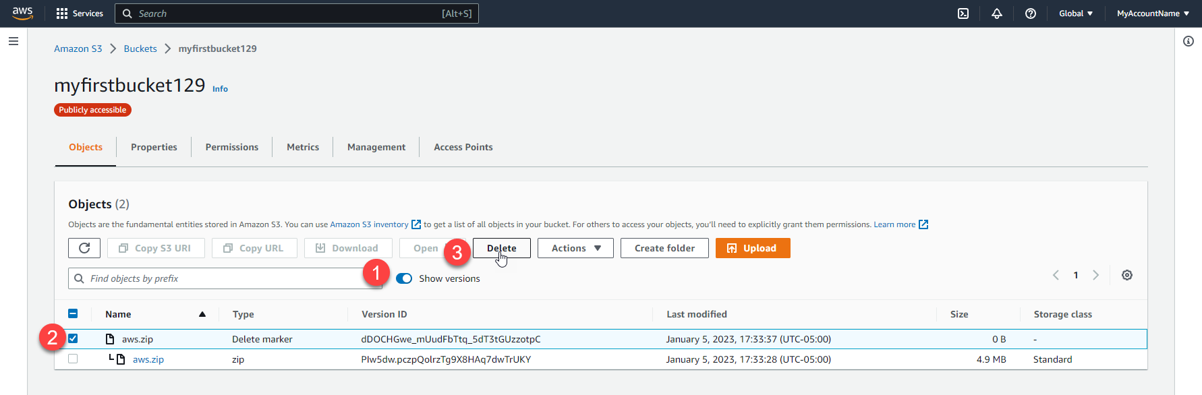Switch to the Permissions tab

[x=231, y=147]
